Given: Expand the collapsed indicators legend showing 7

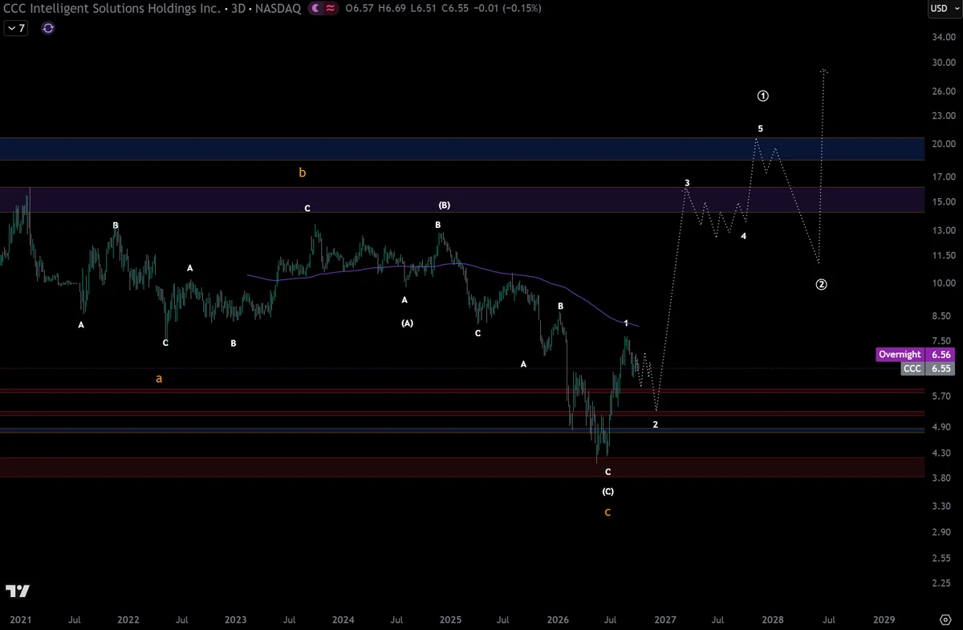Looking at the screenshot, I should (16, 28).
